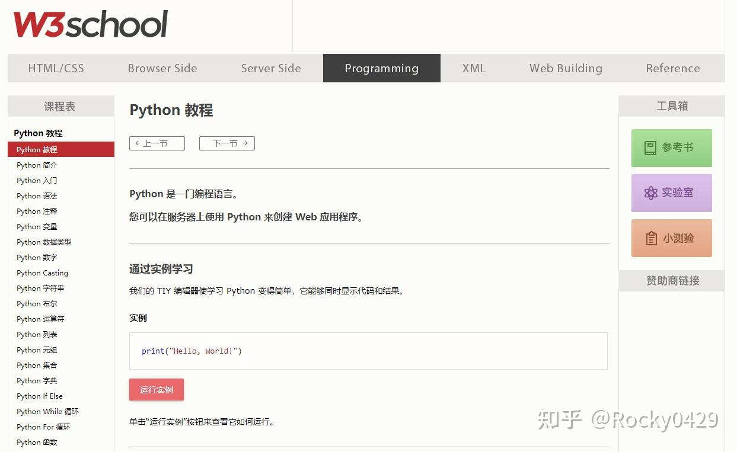Screen dimensions: 737x452
Task: Switch to the Programming tab
Action: [x=381, y=68]
